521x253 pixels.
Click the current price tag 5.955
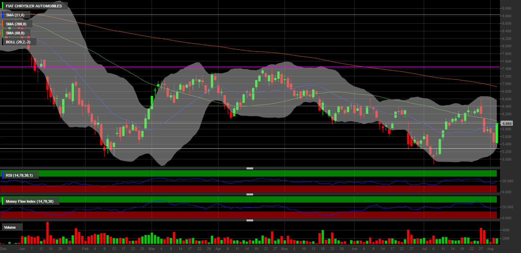pos(507,124)
